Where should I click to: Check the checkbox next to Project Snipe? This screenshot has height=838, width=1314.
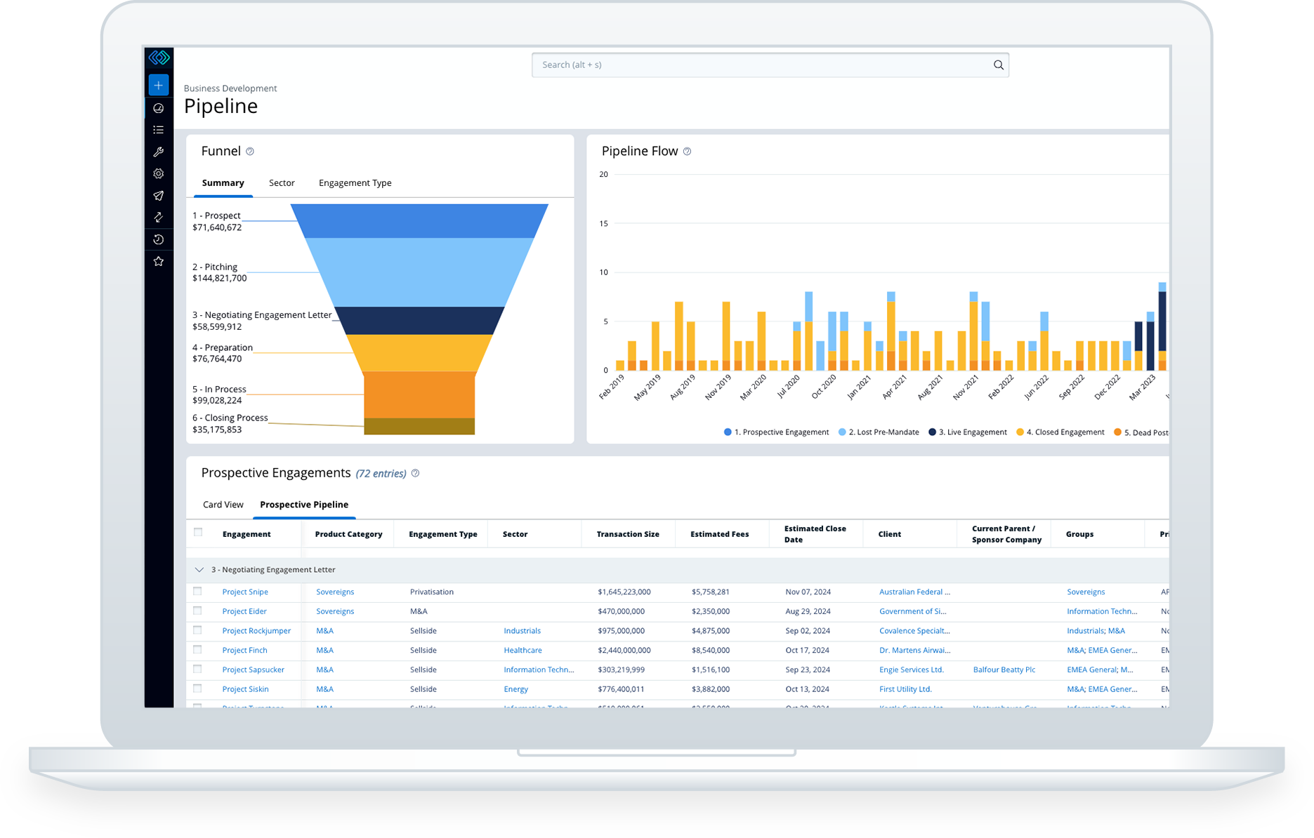(x=198, y=591)
